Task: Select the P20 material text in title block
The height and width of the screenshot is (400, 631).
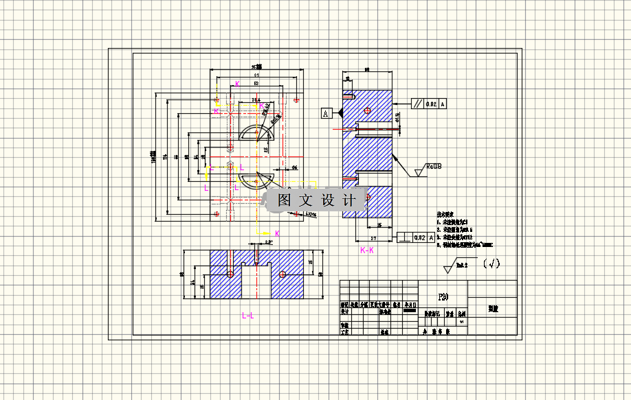Action: click(443, 297)
